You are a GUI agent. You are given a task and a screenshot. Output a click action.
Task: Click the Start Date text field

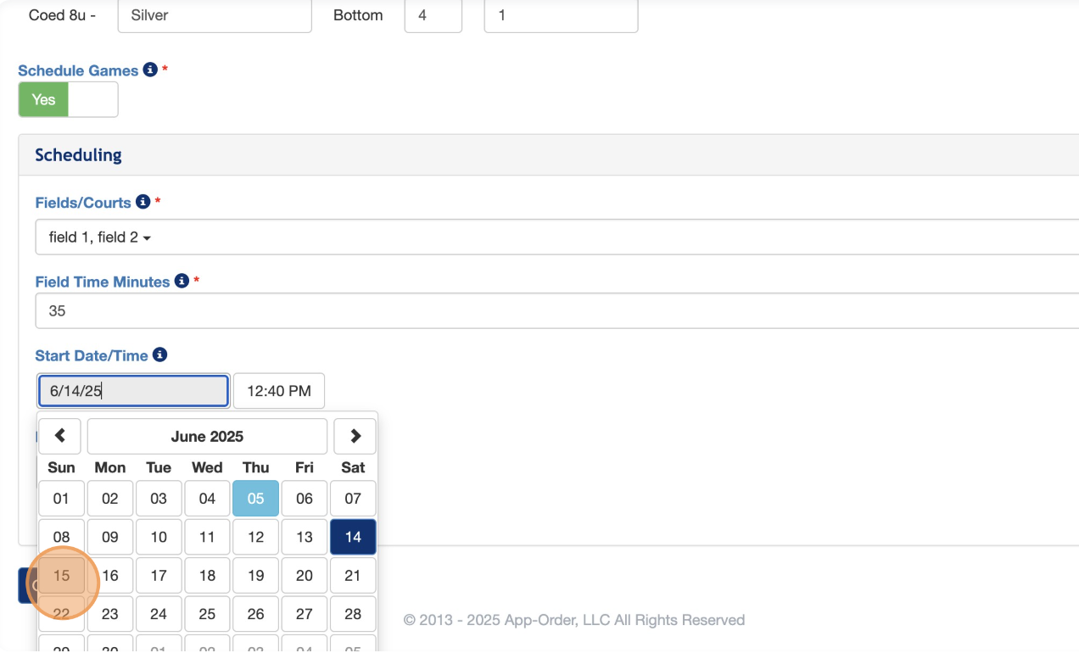[133, 391]
